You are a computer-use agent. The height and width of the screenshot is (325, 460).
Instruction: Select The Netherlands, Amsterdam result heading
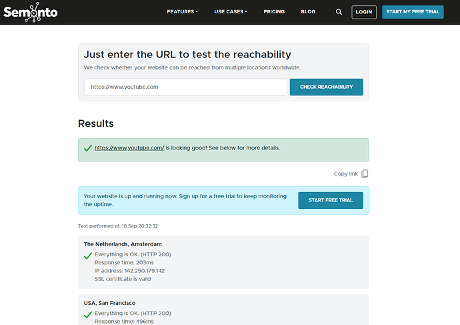click(x=123, y=244)
